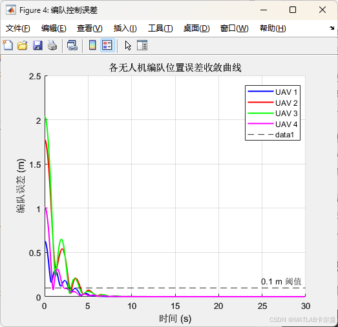Click the x-axis label 时间 (s)

(175, 319)
